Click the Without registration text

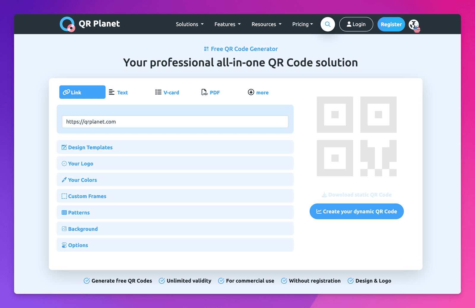point(315,281)
